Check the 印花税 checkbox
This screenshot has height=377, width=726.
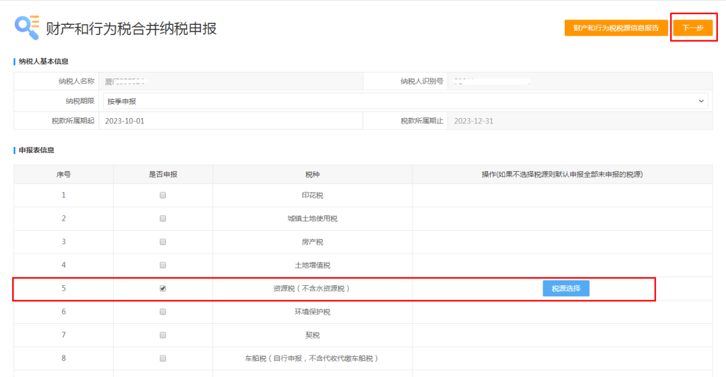(163, 195)
